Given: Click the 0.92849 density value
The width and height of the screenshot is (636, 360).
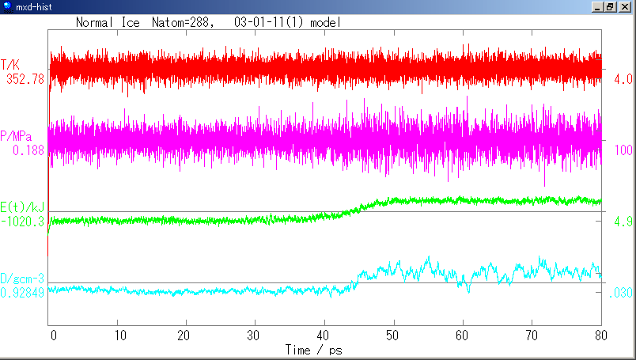Looking at the screenshot, I should click(23, 292).
